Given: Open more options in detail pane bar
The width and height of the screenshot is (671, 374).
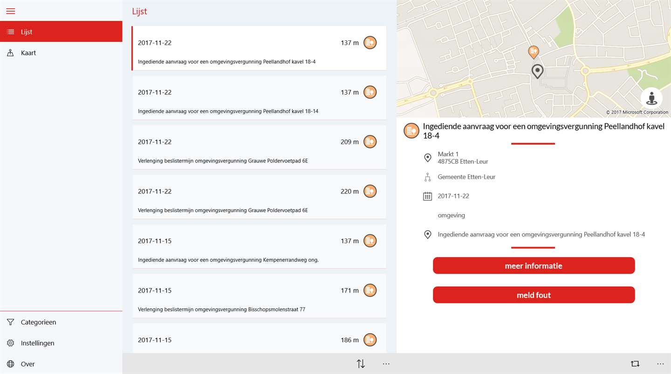Looking at the screenshot, I should (660, 364).
